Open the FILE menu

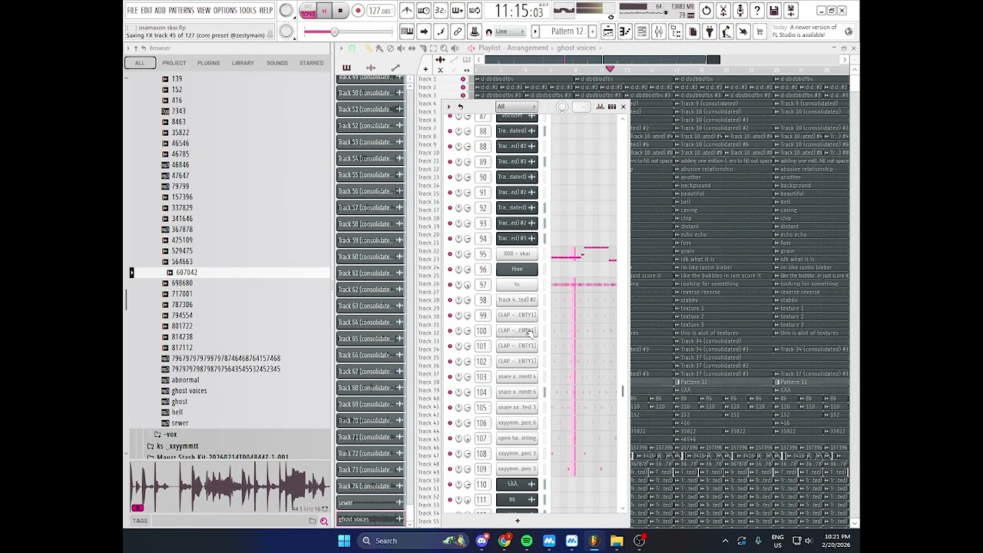tap(132, 11)
